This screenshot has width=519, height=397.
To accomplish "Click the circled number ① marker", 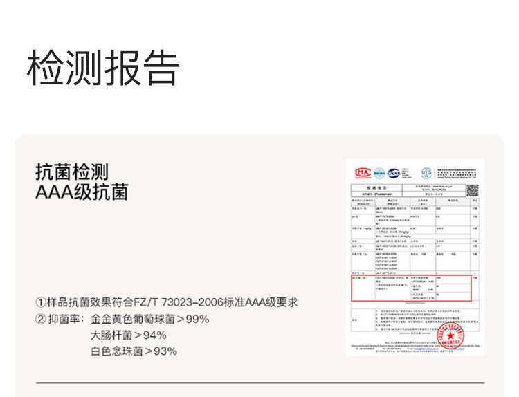I will (x=41, y=302).
